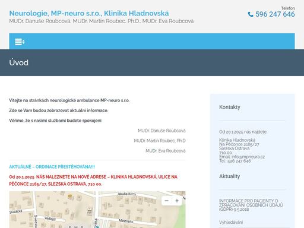304x228 pixels.
Task: Click the building landmark icon on map
Action: 90,211
